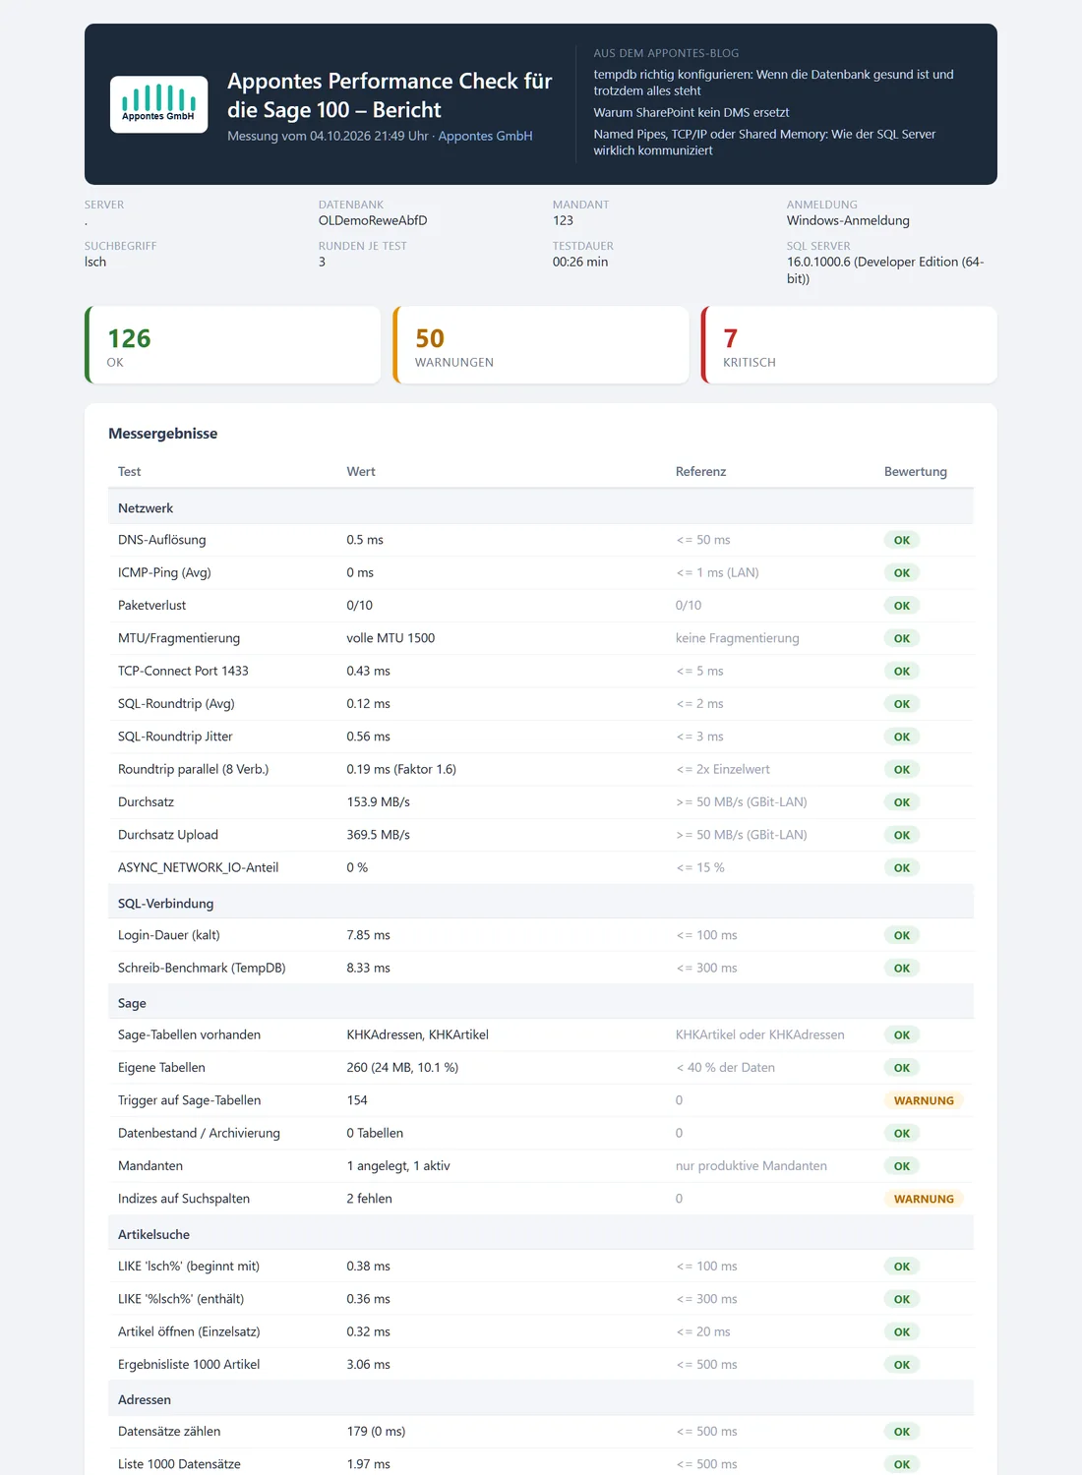Image resolution: width=1082 pixels, height=1475 pixels.
Task: Select the 126 OK summary card
Action: coord(233,345)
